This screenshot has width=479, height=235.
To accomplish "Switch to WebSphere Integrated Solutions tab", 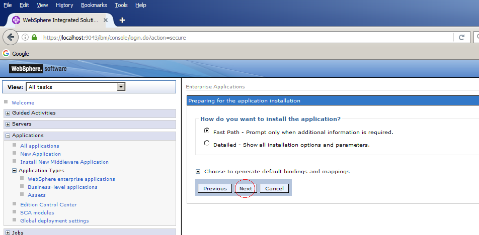I will (x=60, y=20).
